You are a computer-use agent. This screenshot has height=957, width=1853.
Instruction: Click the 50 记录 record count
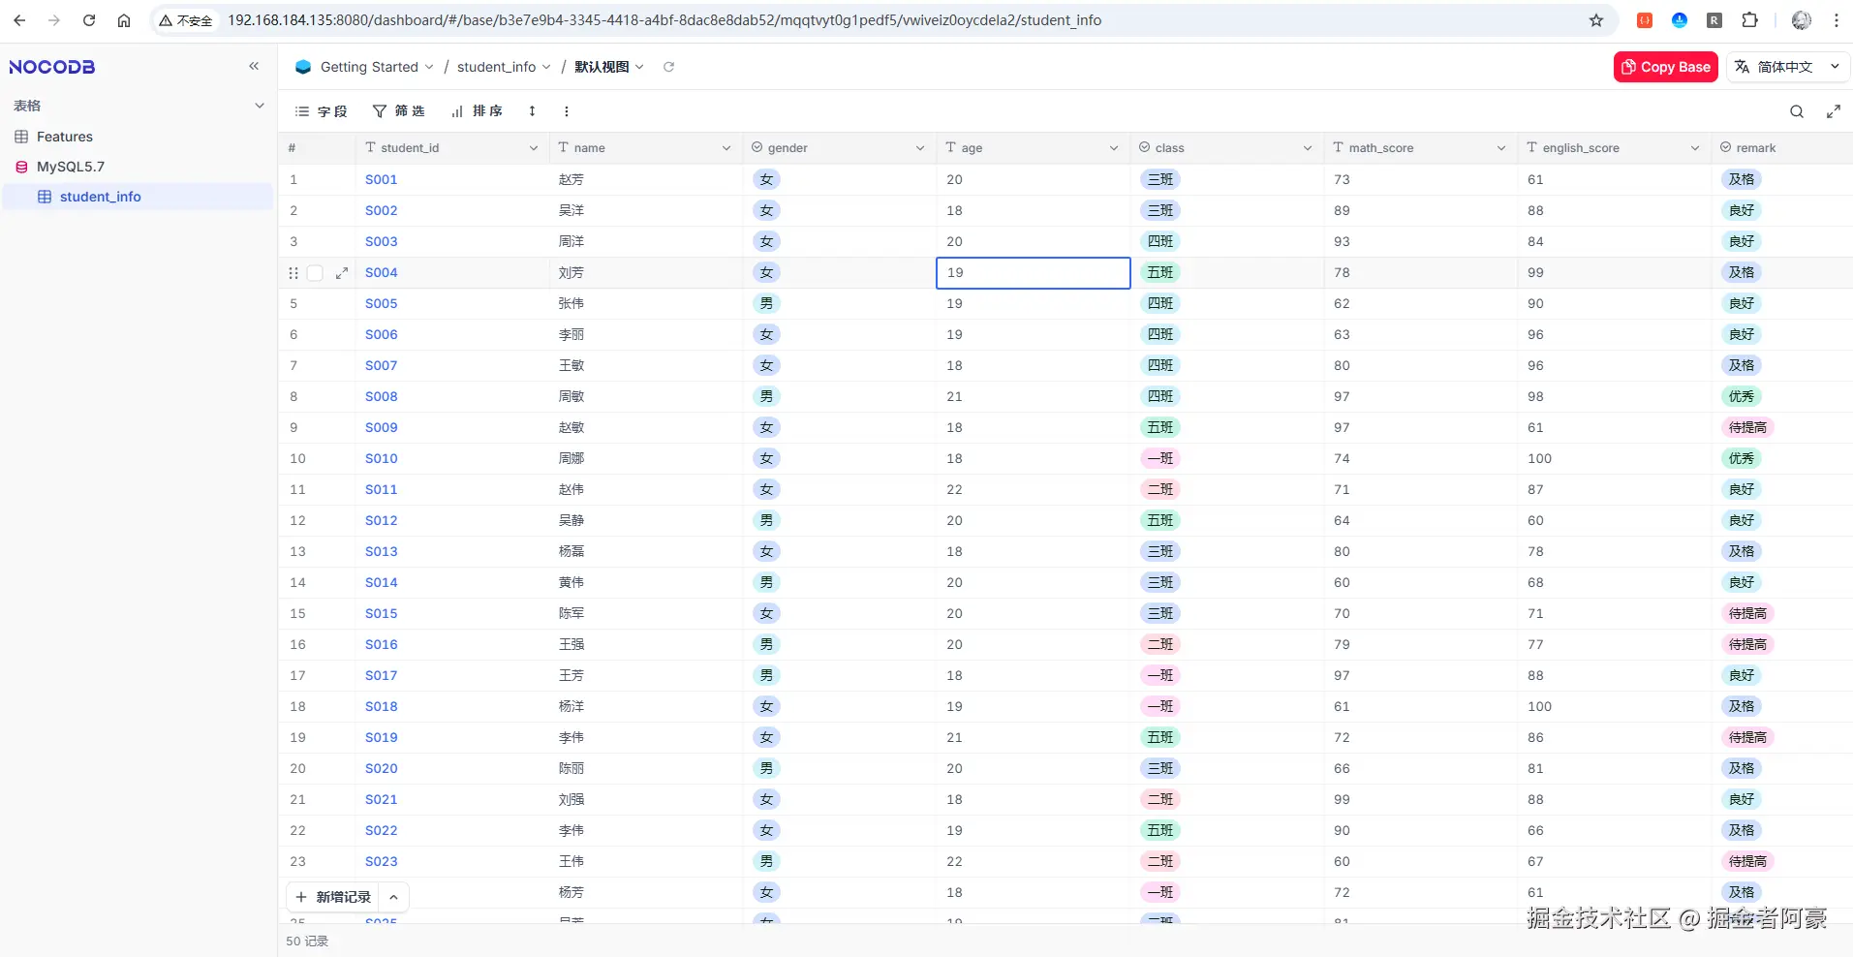click(x=307, y=942)
